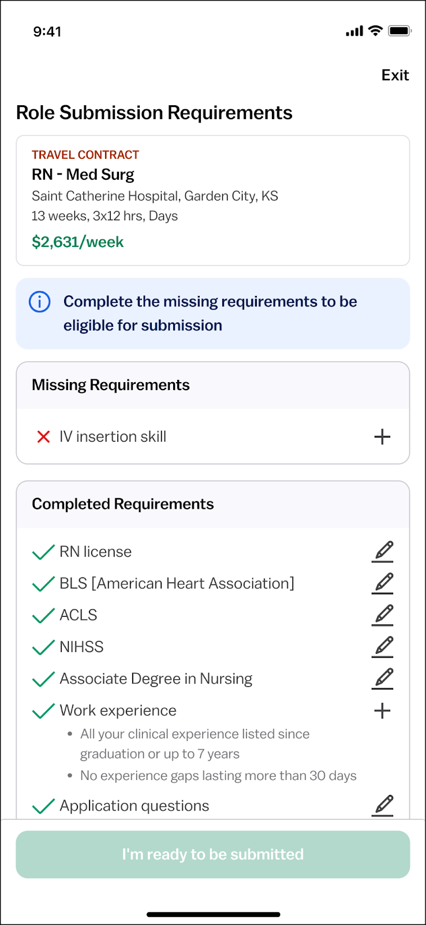This screenshot has width=426, height=925.
Task: Click the $2,631/week pay rate
Action: click(78, 242)
